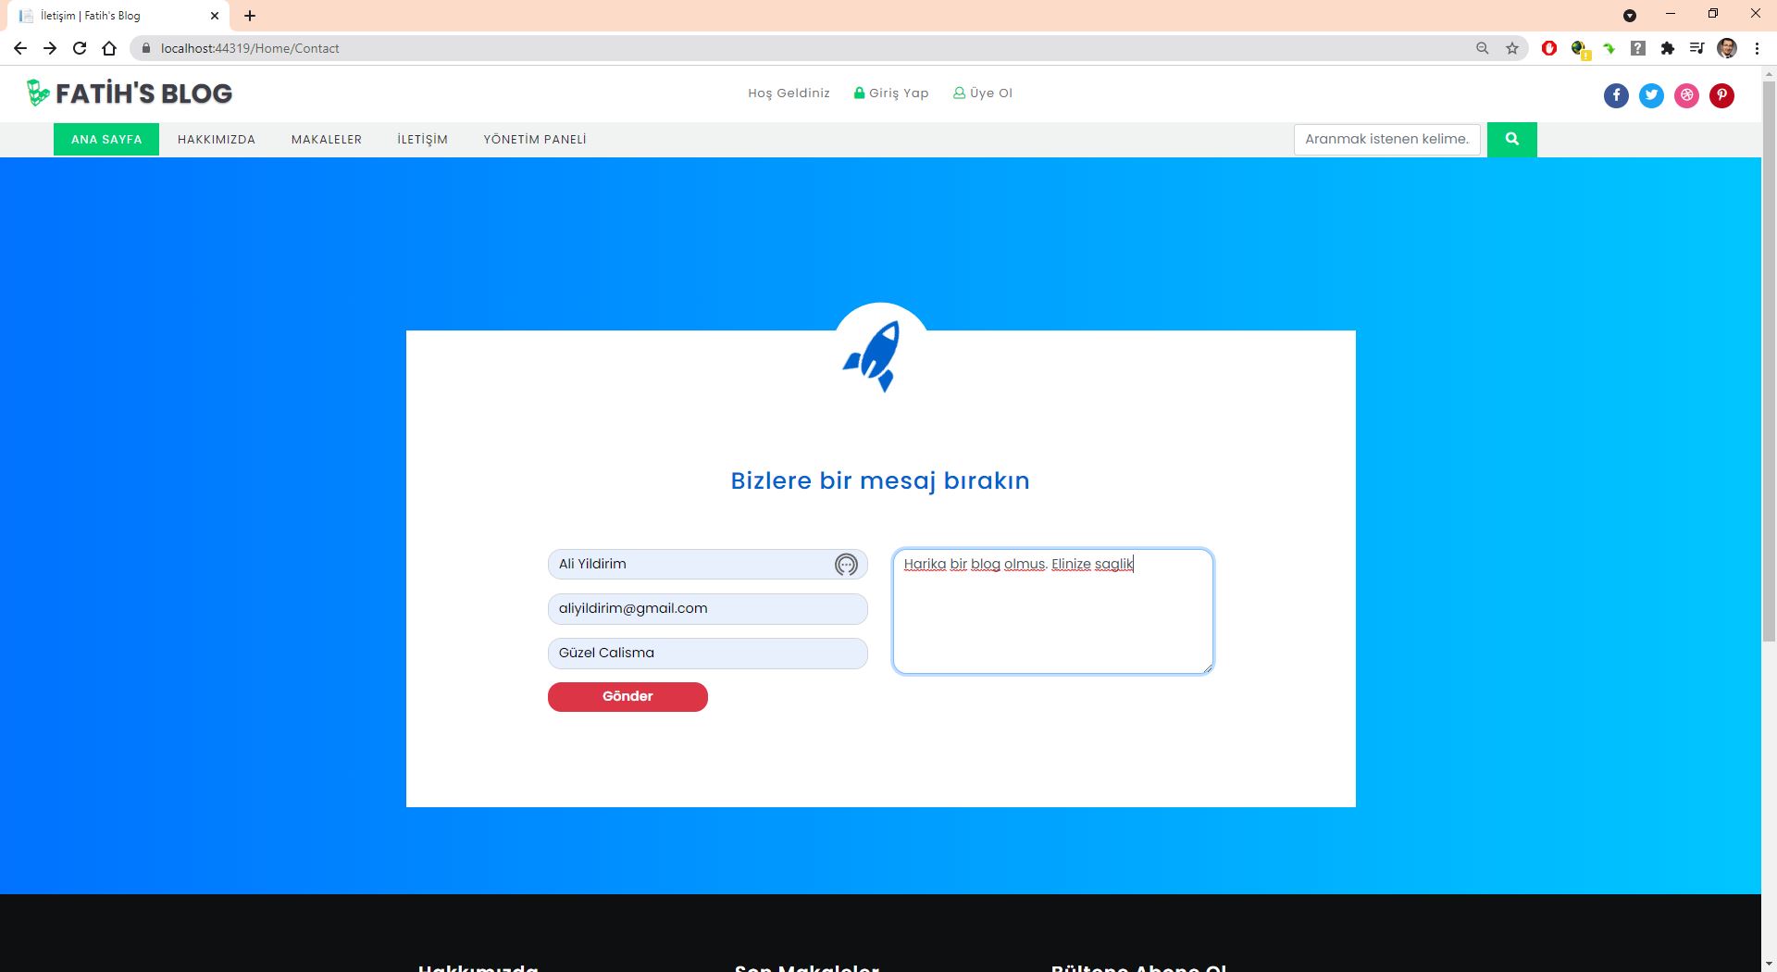This screenshot has width=1777, height=972.
Task: View site info lock icon
Action: (x=145, y=48)
